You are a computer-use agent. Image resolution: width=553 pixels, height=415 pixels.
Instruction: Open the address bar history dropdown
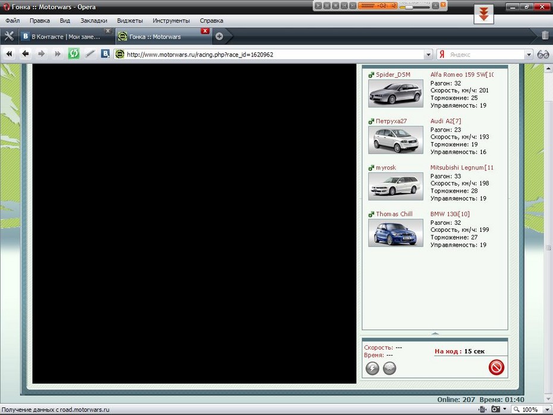pos(428,55)
